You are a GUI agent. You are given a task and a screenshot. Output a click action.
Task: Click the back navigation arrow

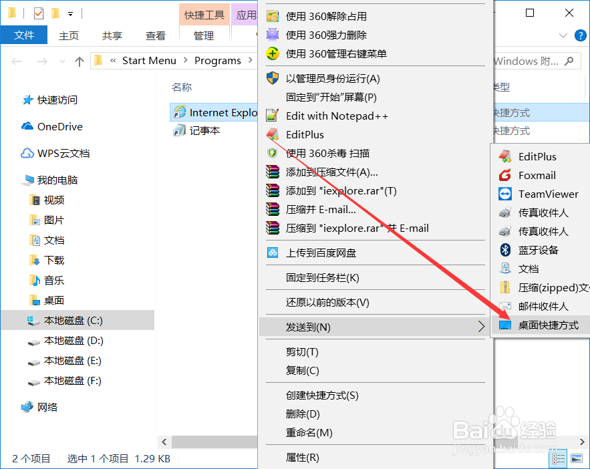(16, 61)
